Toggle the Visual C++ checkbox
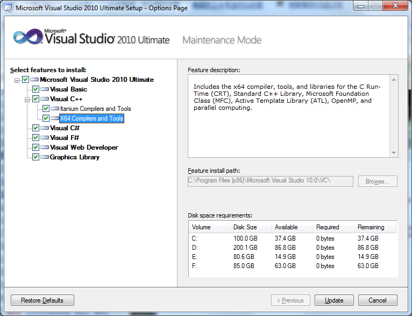Screen dimensions: 412x316 [x=35, y=99]
